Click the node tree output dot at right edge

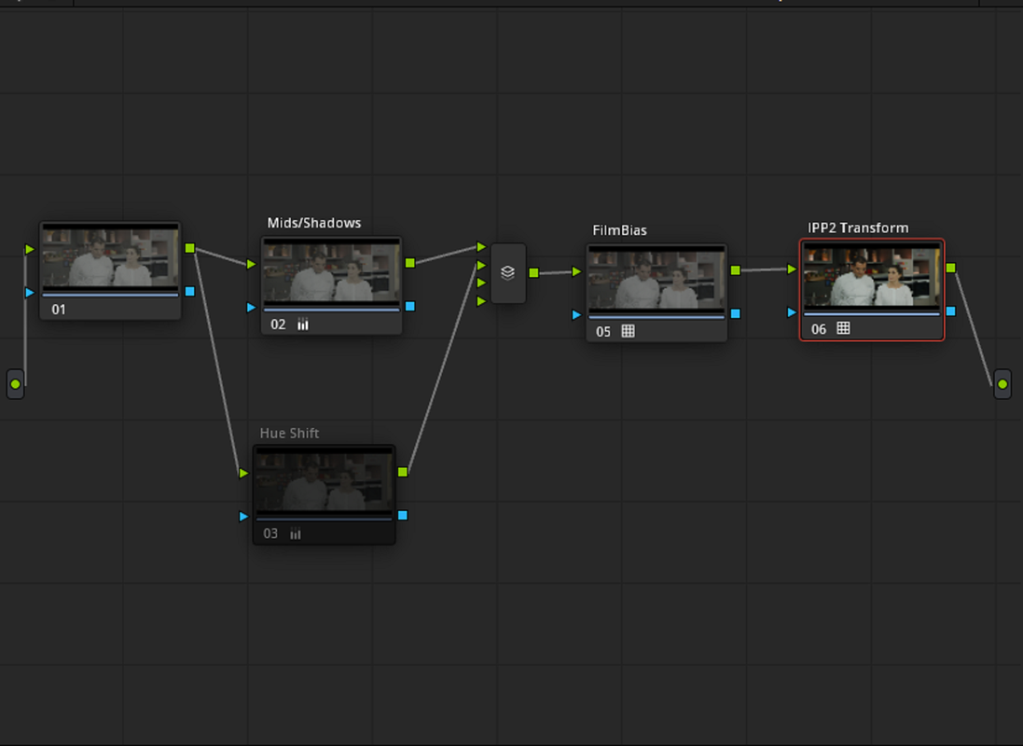tap(1002, 384)
